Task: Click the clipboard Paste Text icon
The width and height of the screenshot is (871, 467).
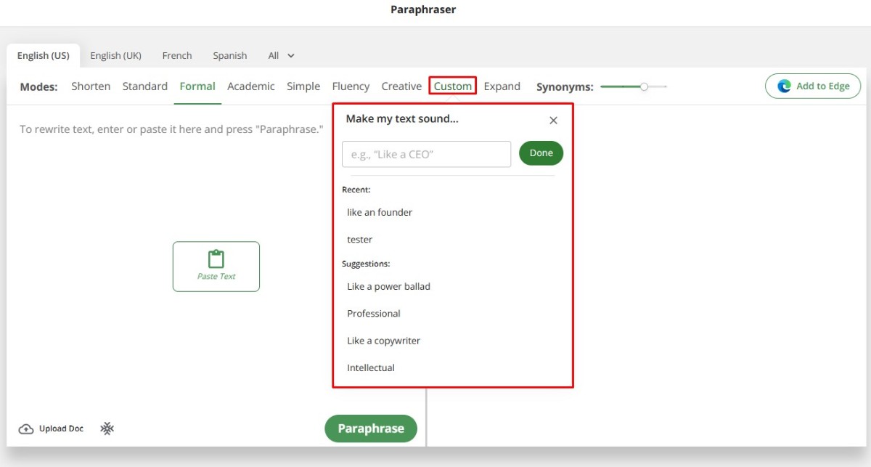Action: [x=216, y=259]
